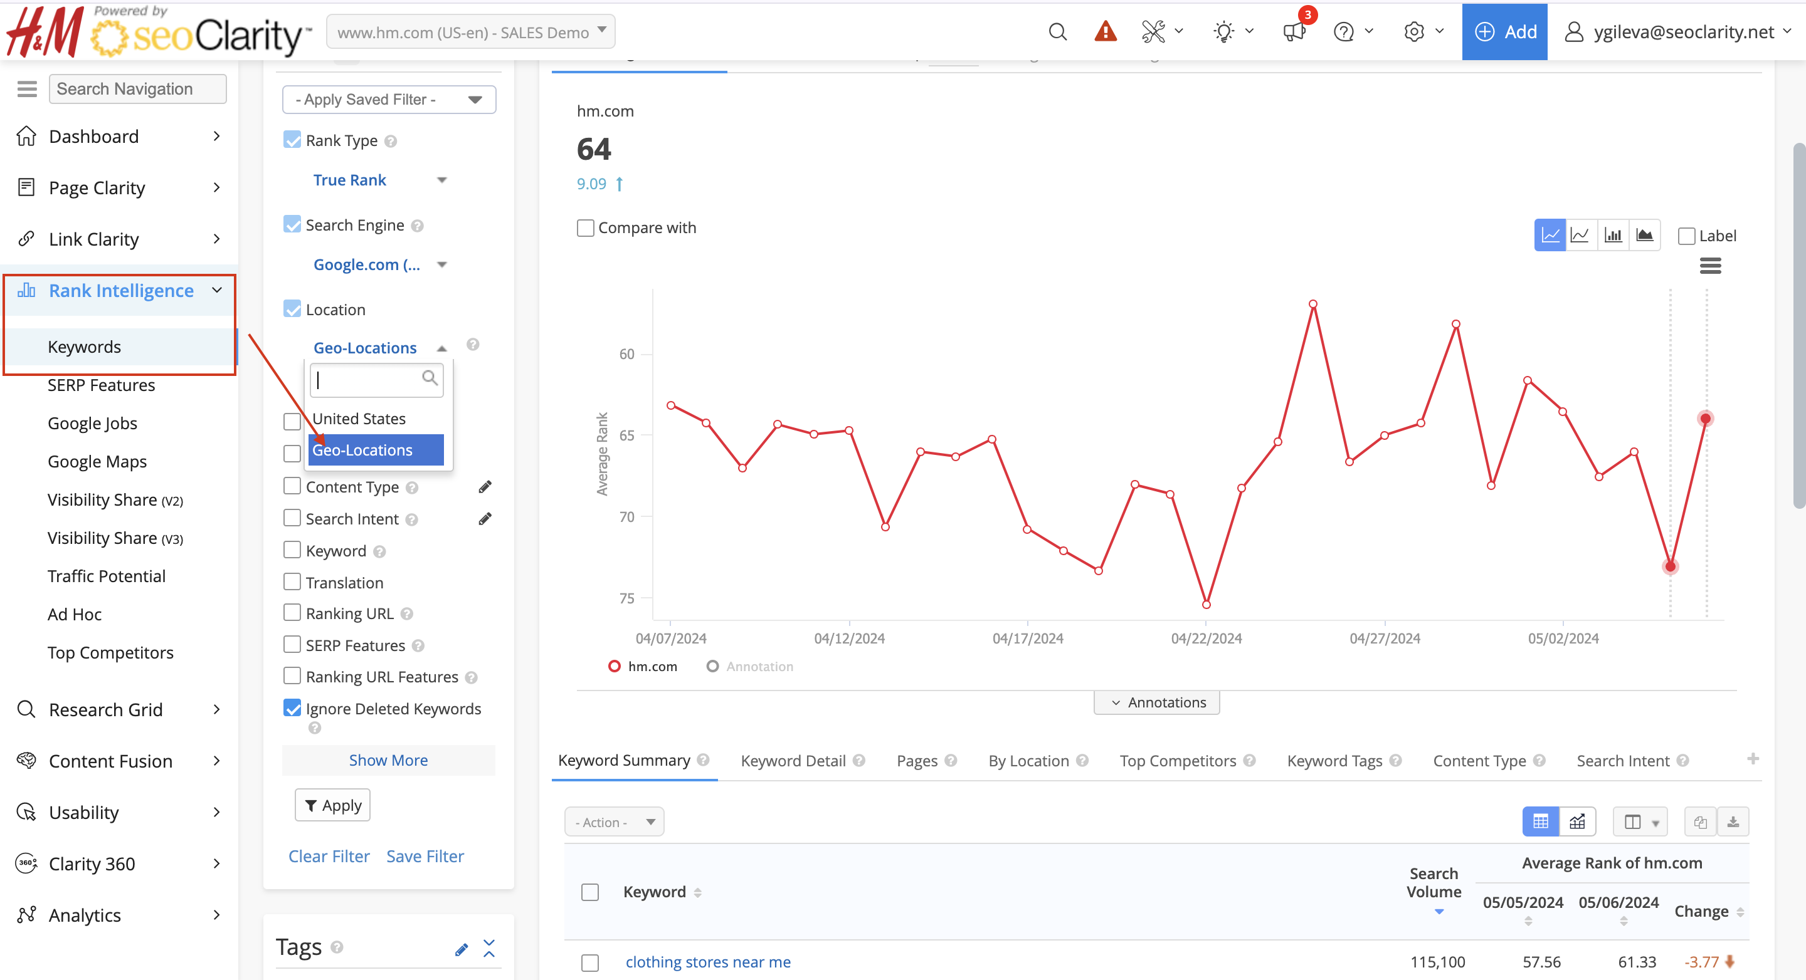Click the Clear Filter link
Image resolution: width=1806 pixels, height=980 pixels.
coord(329,856)
